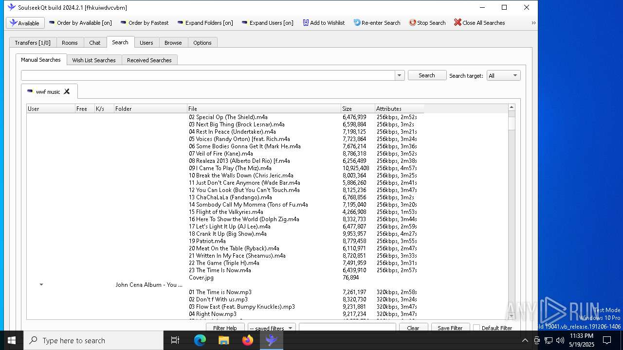The height and width of the screenshot is (350, 623).
Task: Open the Transfers tab
Action: tap(33, 43)
